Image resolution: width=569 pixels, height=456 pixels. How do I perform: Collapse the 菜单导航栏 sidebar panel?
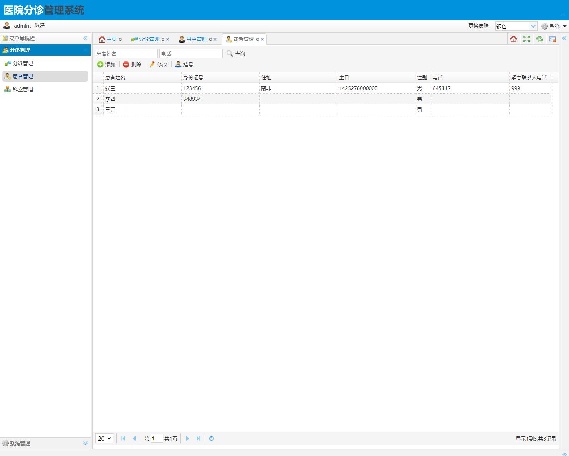[x=85, y=38]
